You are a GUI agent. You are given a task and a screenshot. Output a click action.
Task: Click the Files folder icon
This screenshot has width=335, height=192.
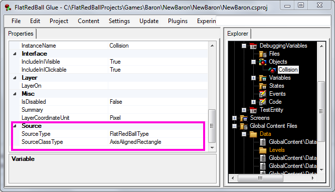pos(263,54)
